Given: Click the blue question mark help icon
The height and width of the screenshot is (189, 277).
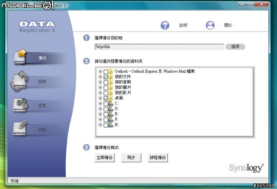Looking at the screenshot, I should [165, 25].
